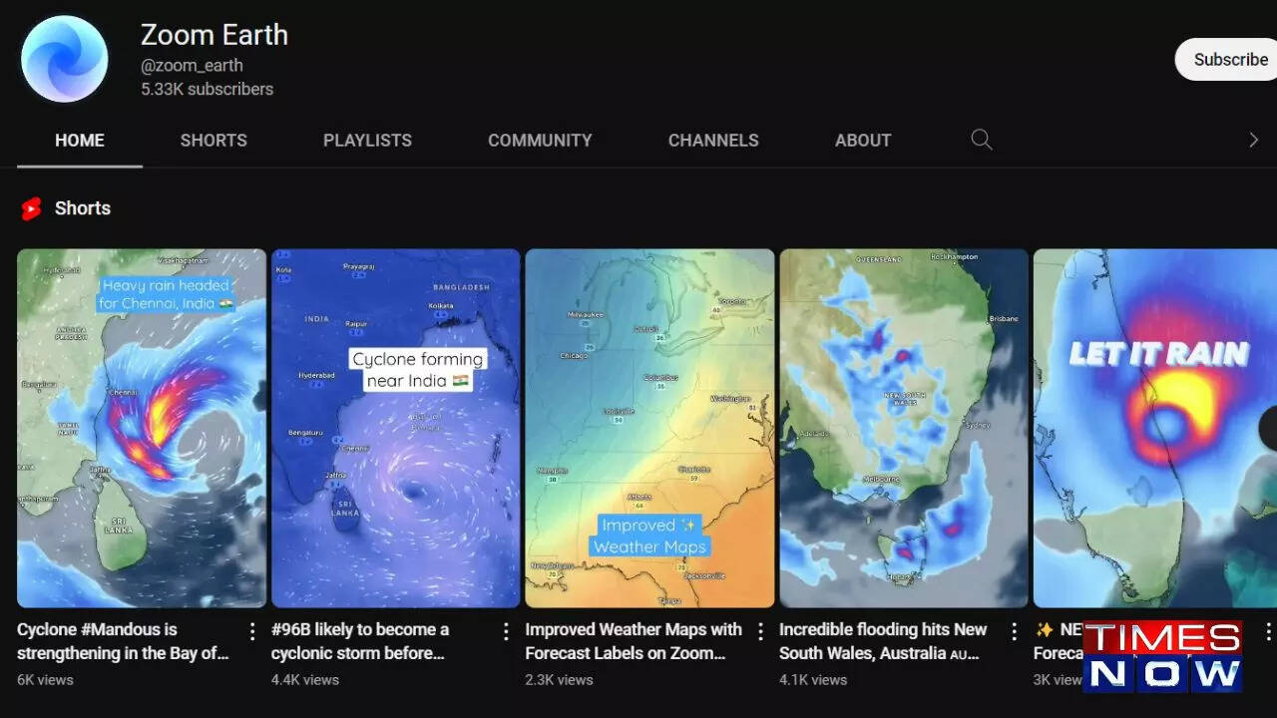Open the PLAYLISTS tab
The image size is (1277, 718).
tap(367, 141)
